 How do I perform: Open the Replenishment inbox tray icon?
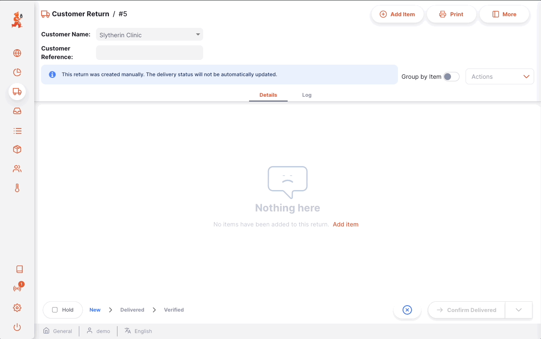pos(17,111)
